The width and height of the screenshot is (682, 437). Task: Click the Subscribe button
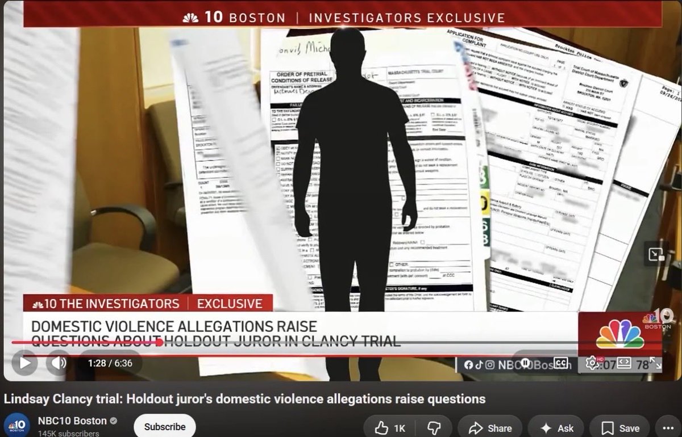165,427
